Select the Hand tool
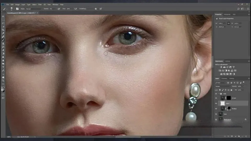 tap(3, 77)
